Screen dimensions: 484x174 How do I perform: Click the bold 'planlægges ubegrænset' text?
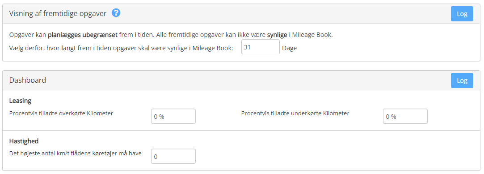(83, 35)
